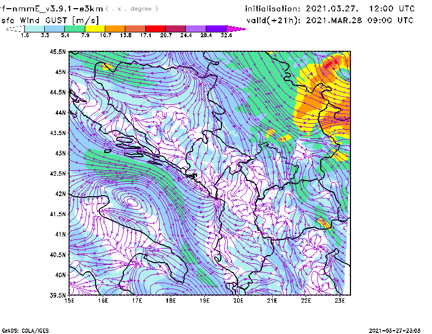Image resolution: width=432 pixels, height=334 pixels.
Task: Click the '40.5N' latitude label
Action: [58, 255]
